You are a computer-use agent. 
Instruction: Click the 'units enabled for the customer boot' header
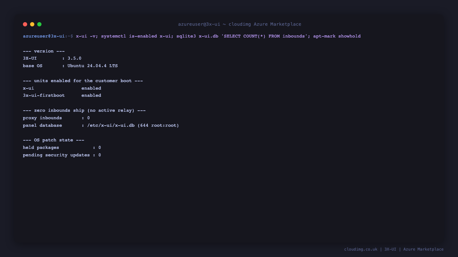[x=83, y=81]
